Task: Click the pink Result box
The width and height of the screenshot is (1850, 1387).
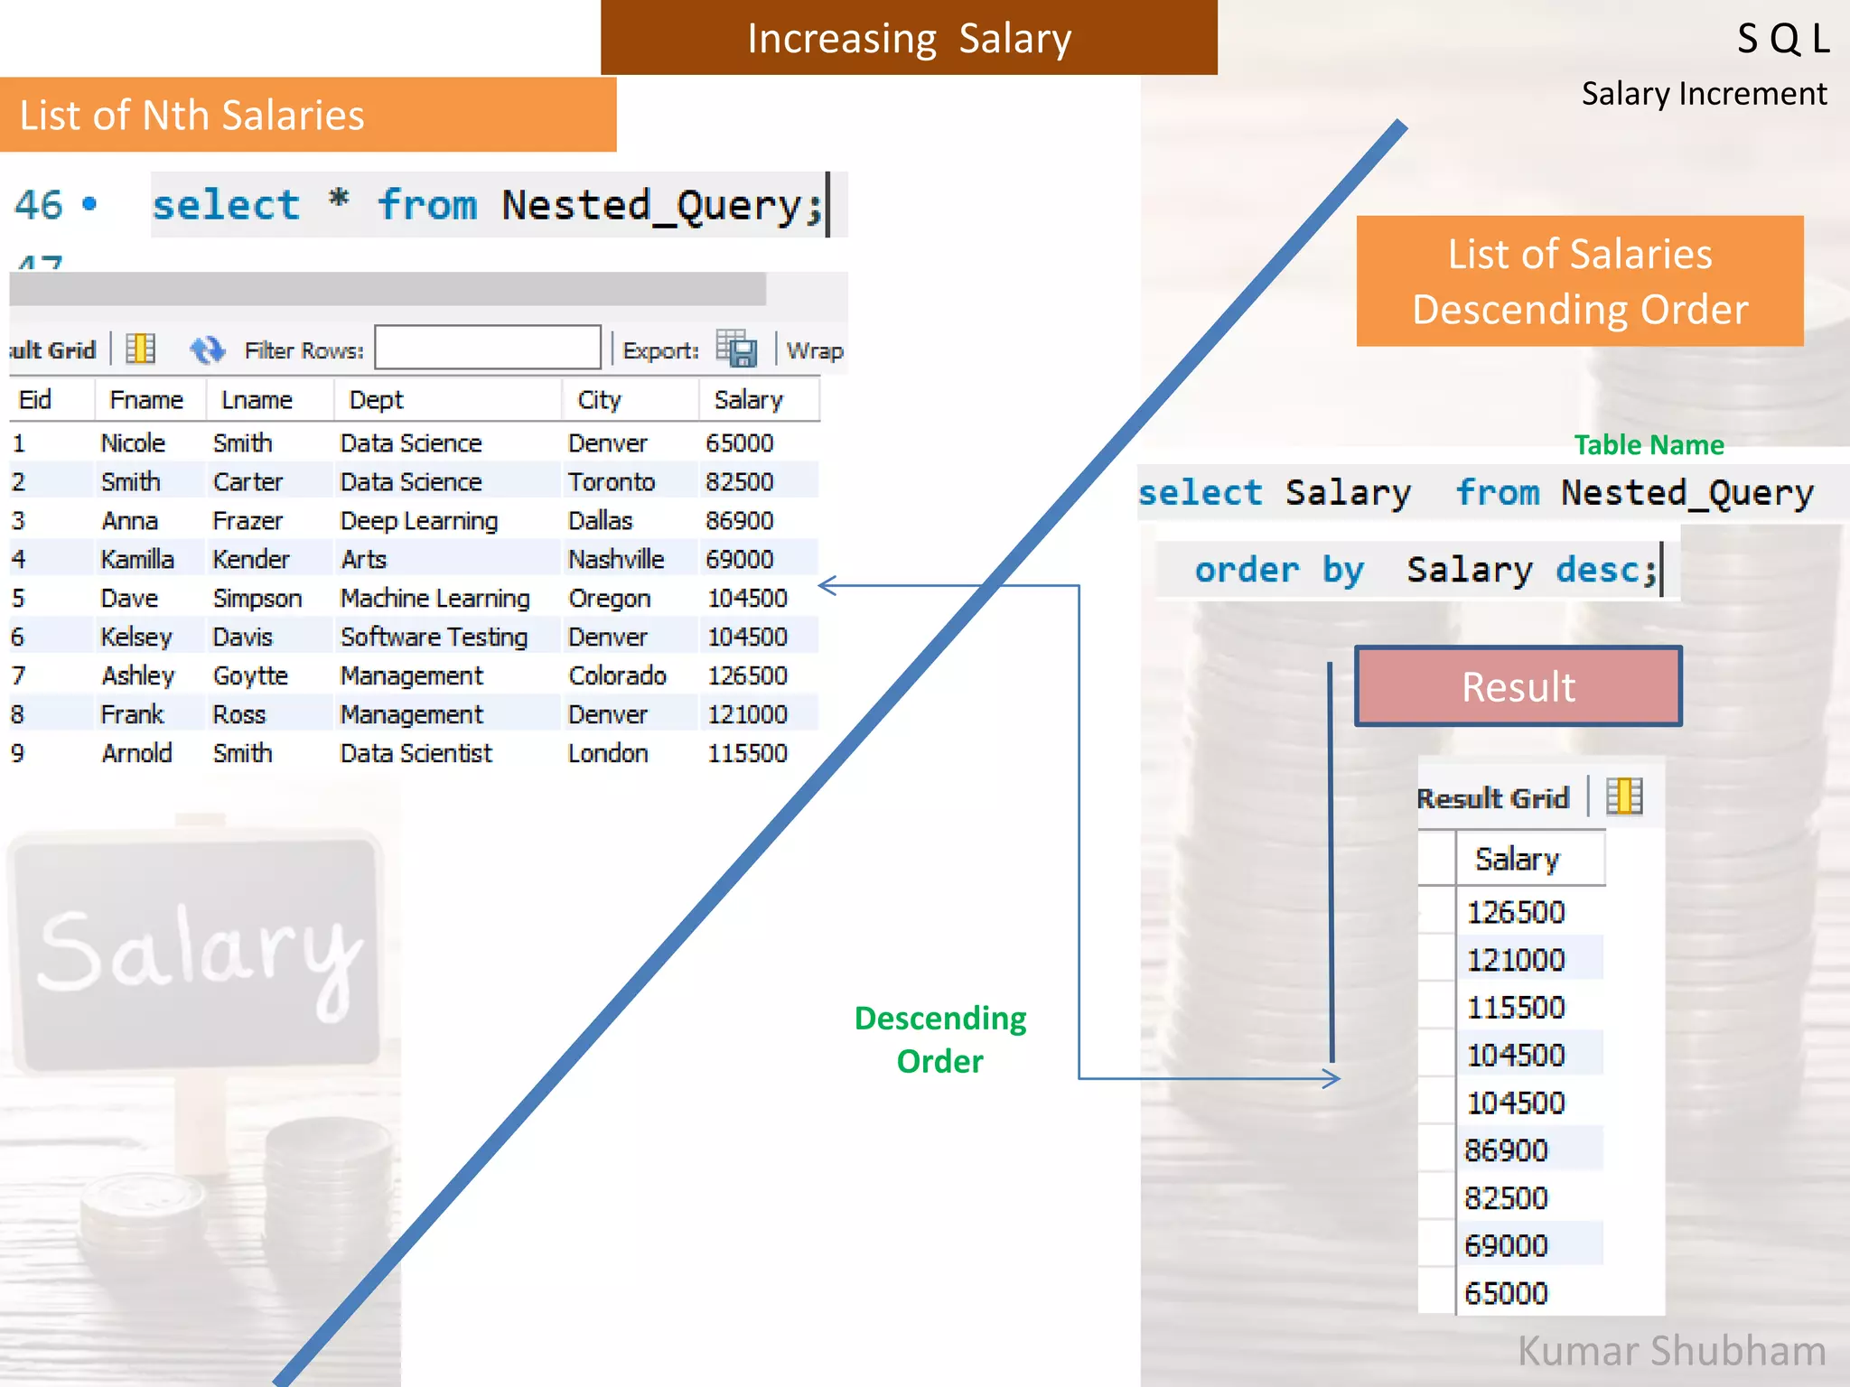Action: coord(1518,687)
